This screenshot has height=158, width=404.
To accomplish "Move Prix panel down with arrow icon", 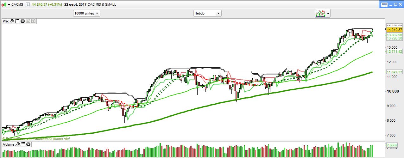I will tap(28, 21).
